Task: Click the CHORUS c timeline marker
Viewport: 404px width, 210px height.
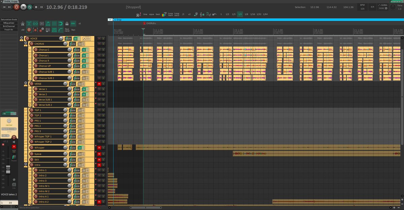Action: point(150,23)
